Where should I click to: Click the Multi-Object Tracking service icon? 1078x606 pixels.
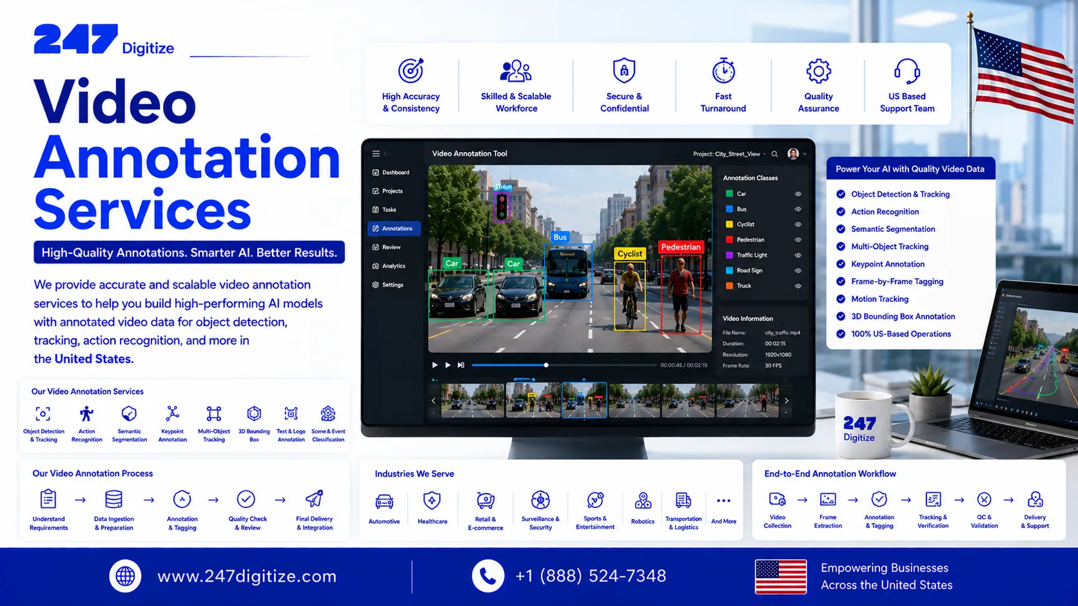coord(213,413)
